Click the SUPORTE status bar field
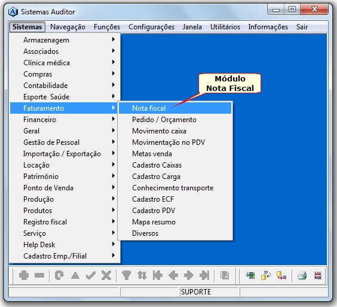This screenshot has width=337, height=307. pos(209,292)
